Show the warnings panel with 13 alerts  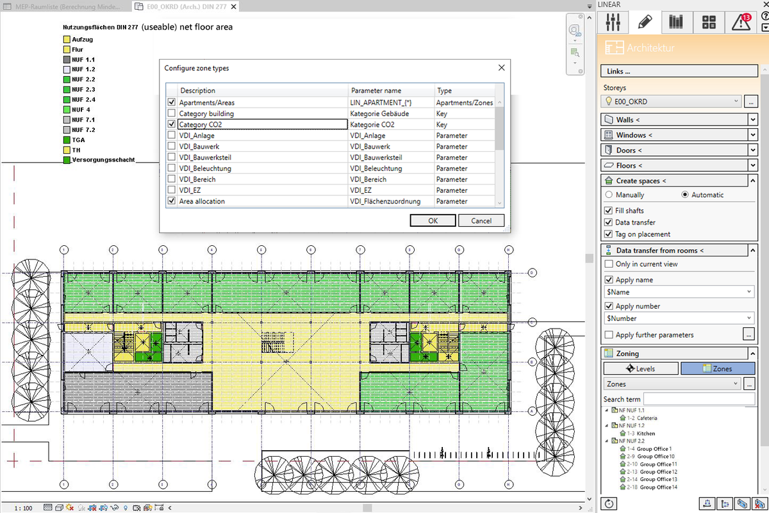[741, 21]
